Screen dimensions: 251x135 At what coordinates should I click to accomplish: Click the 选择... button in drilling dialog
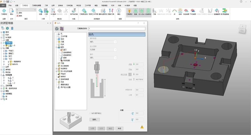95,120
